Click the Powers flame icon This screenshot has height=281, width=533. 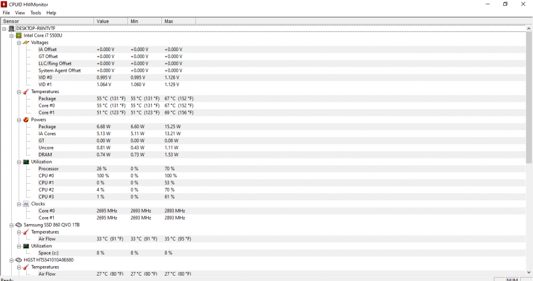pos(26,119)
